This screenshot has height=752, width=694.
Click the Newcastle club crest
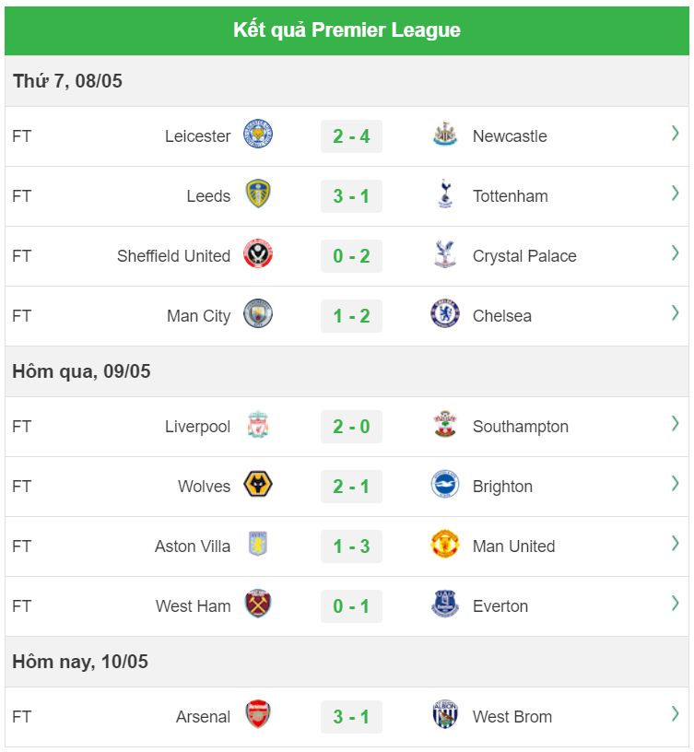tap(444, 134)
